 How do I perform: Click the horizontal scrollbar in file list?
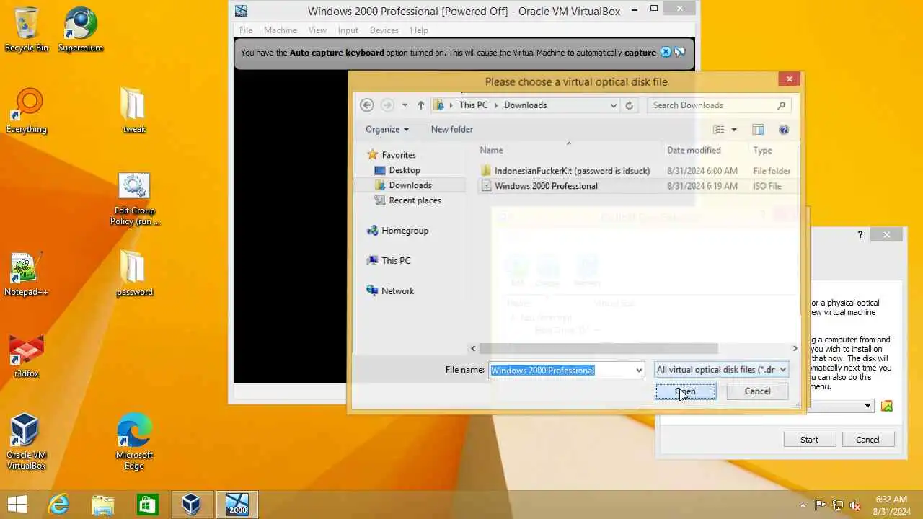597,349
